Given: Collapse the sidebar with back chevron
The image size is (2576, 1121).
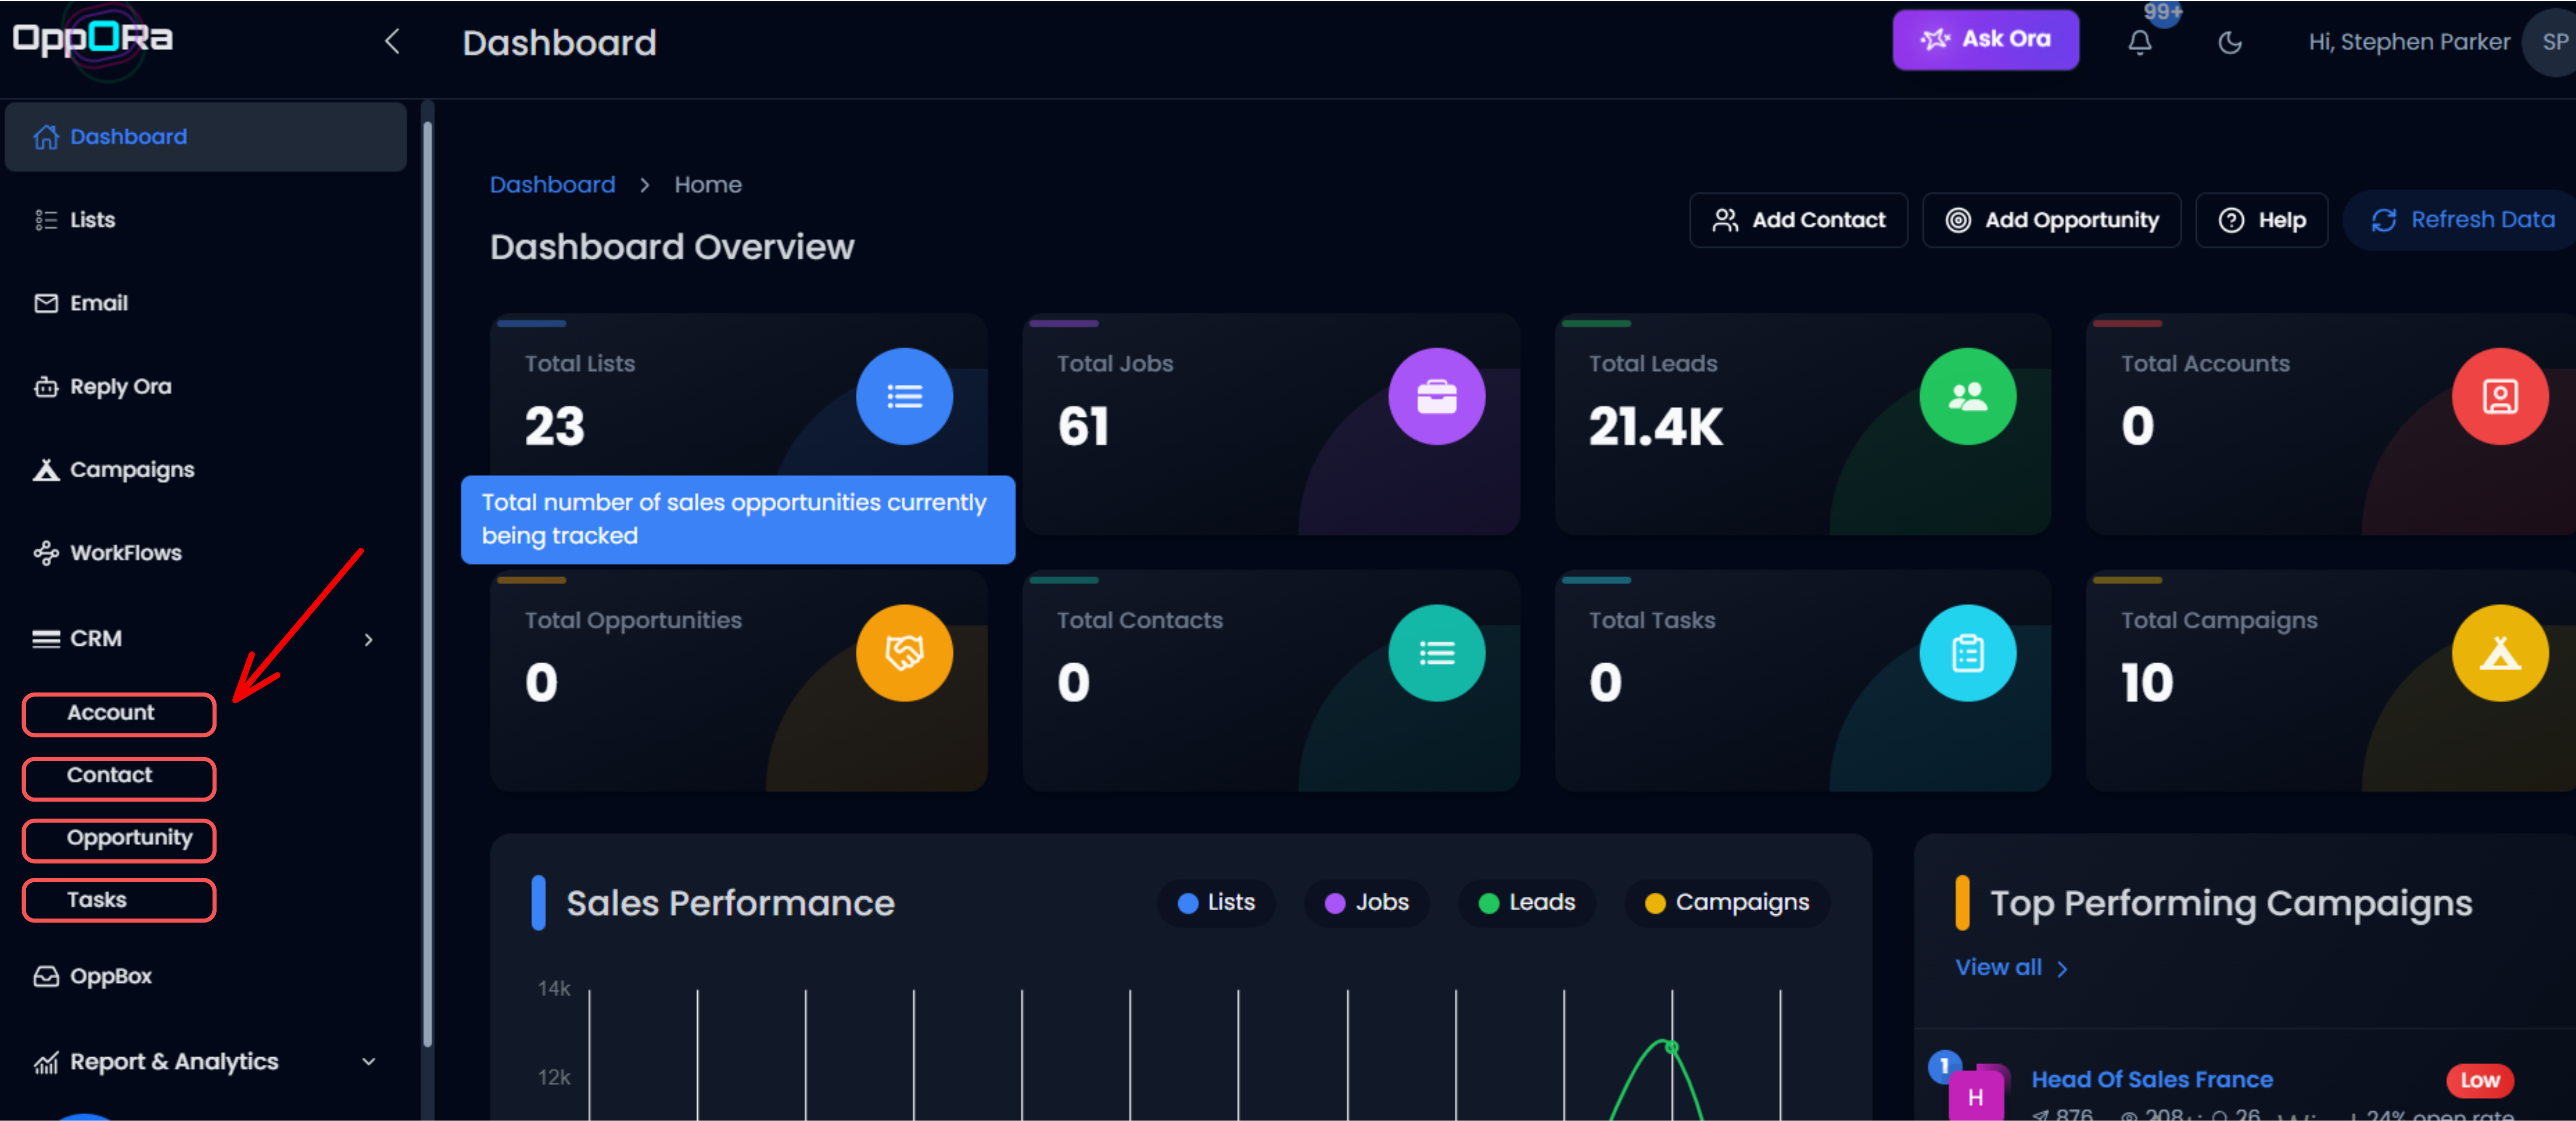Looking at the screenshot, I should [392, 42].
